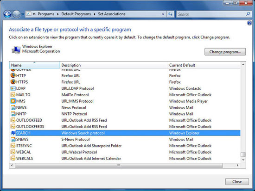Select the MAILTO protocol name

tap(23, 95)
